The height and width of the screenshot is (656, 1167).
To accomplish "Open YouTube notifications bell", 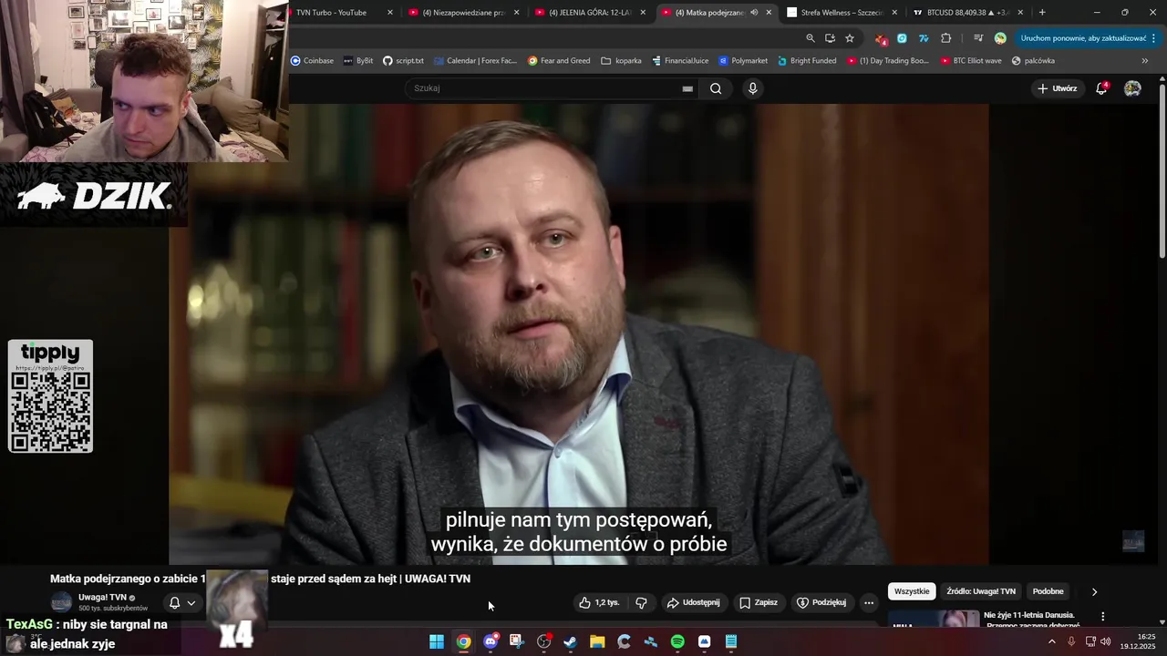I will point(1101,88).
